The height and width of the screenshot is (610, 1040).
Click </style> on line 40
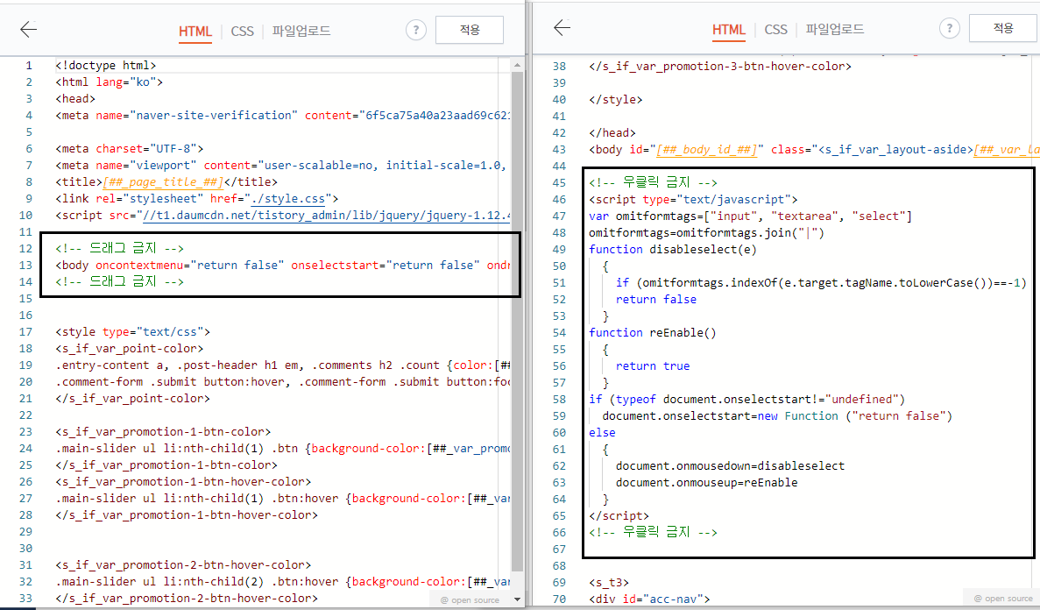616,100
